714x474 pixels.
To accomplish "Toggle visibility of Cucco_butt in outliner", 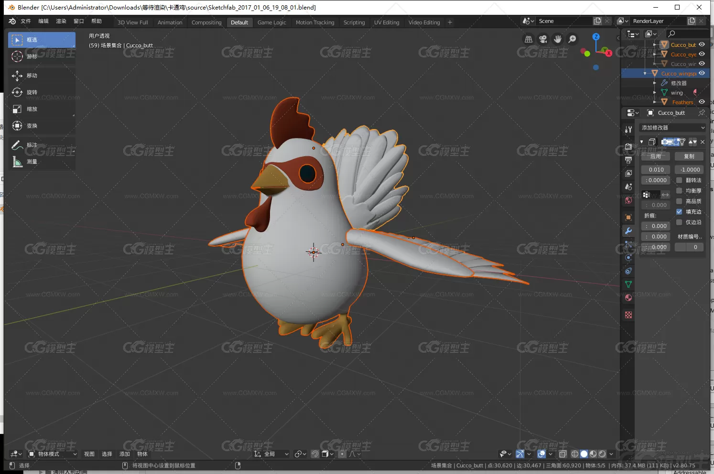I will coord(702,44).
